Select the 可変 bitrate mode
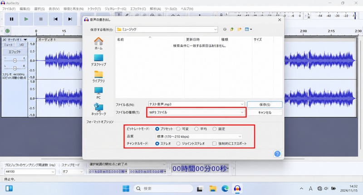Screen dimensions: 363x195 coord(178,129)
